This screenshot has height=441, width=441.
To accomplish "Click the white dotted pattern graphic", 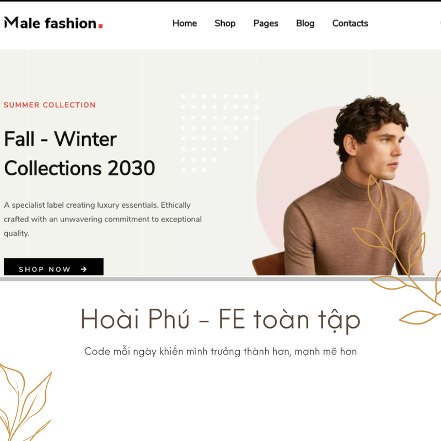I will click(219, 133).
